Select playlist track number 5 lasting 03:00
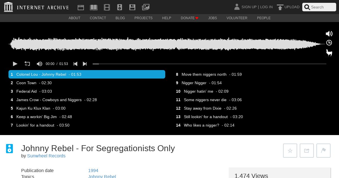This screenshot has height=178, width=339. pos(87,108)
